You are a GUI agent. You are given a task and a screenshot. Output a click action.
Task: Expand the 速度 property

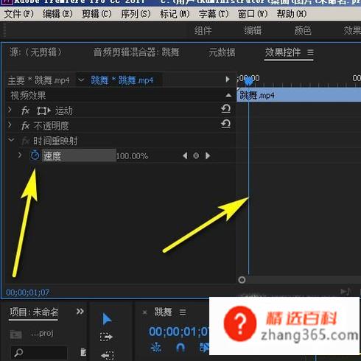point(20,155)
